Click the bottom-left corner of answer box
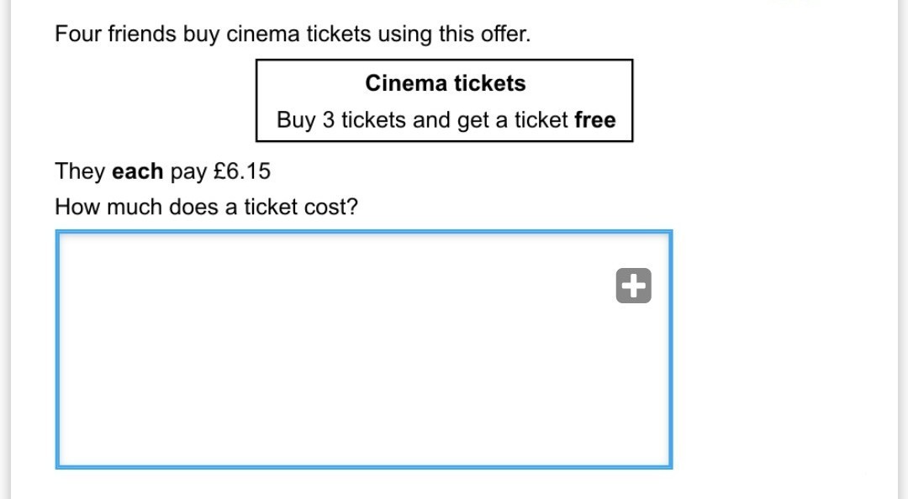 tap(58, 465)
